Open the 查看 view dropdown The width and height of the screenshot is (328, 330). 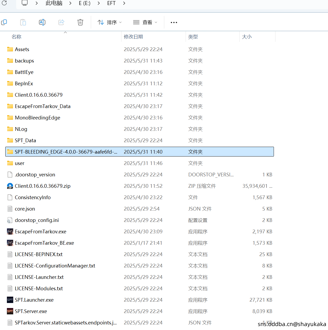(145, 23)
